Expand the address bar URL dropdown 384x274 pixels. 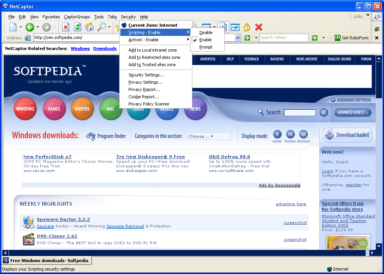(x=238, y=37)
